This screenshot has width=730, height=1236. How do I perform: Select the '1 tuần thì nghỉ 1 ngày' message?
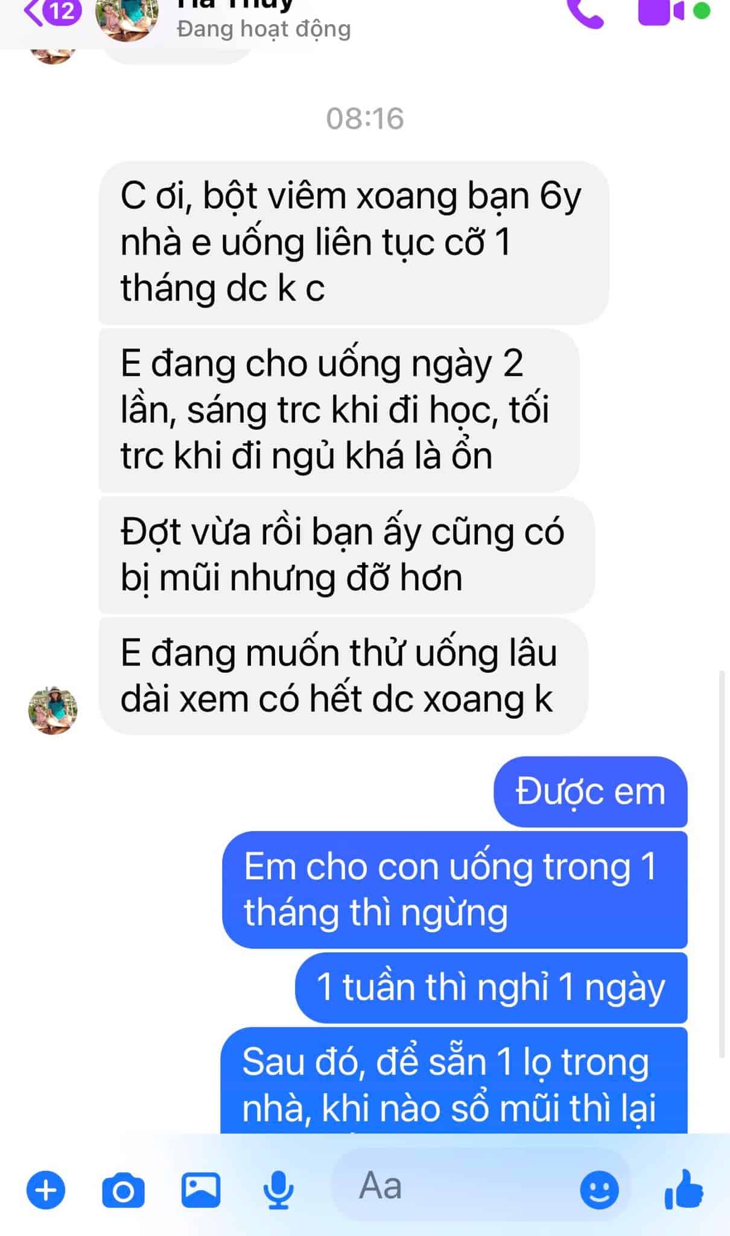[x=491, y=987]
